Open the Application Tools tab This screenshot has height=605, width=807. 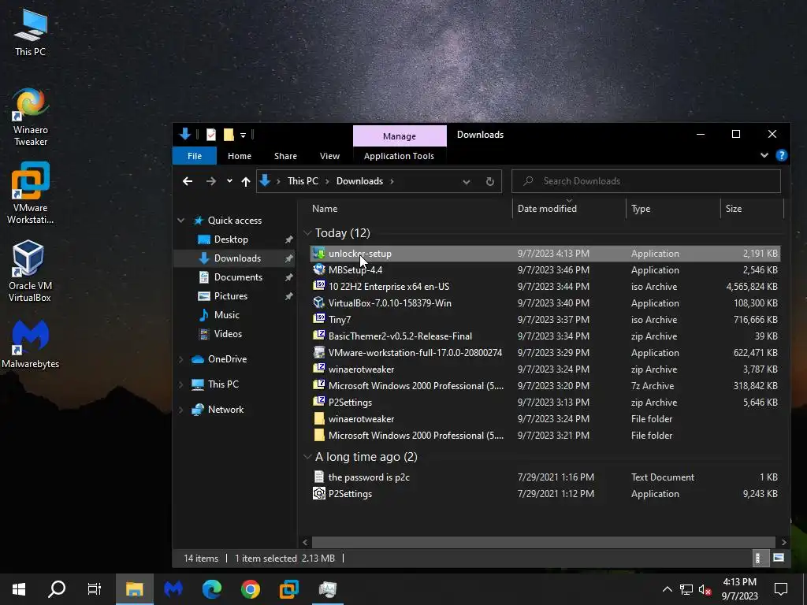[x=399, y=156]
